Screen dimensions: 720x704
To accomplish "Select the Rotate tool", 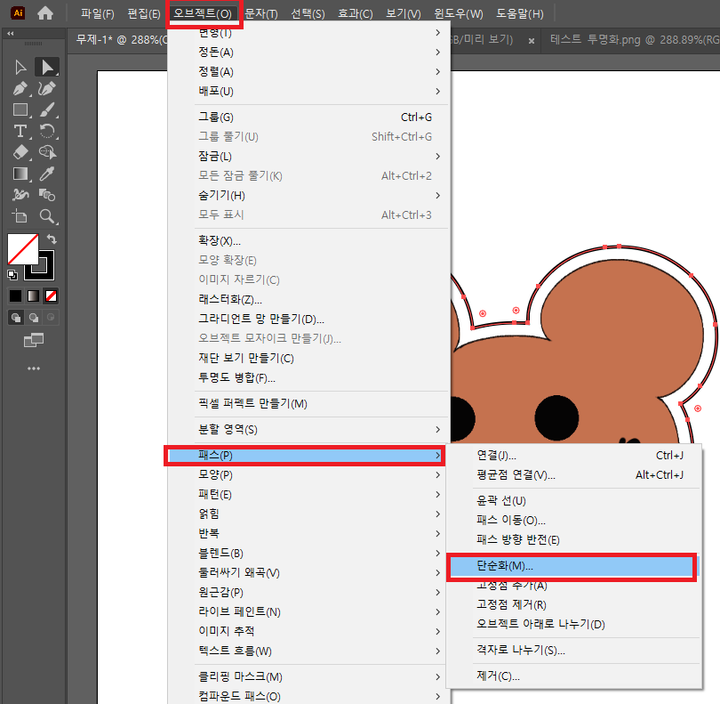I will tap(47, 131).
